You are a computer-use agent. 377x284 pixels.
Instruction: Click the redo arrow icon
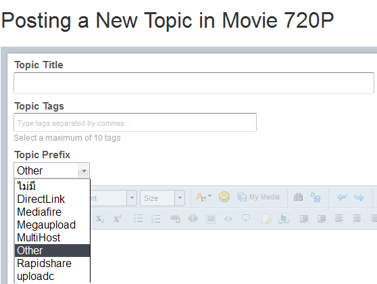[x=359, y=197]
